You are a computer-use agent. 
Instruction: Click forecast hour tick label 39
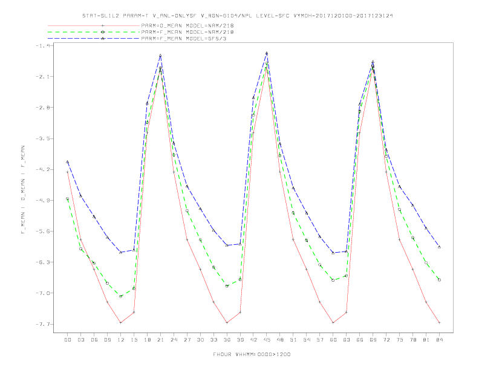(240, 340)
